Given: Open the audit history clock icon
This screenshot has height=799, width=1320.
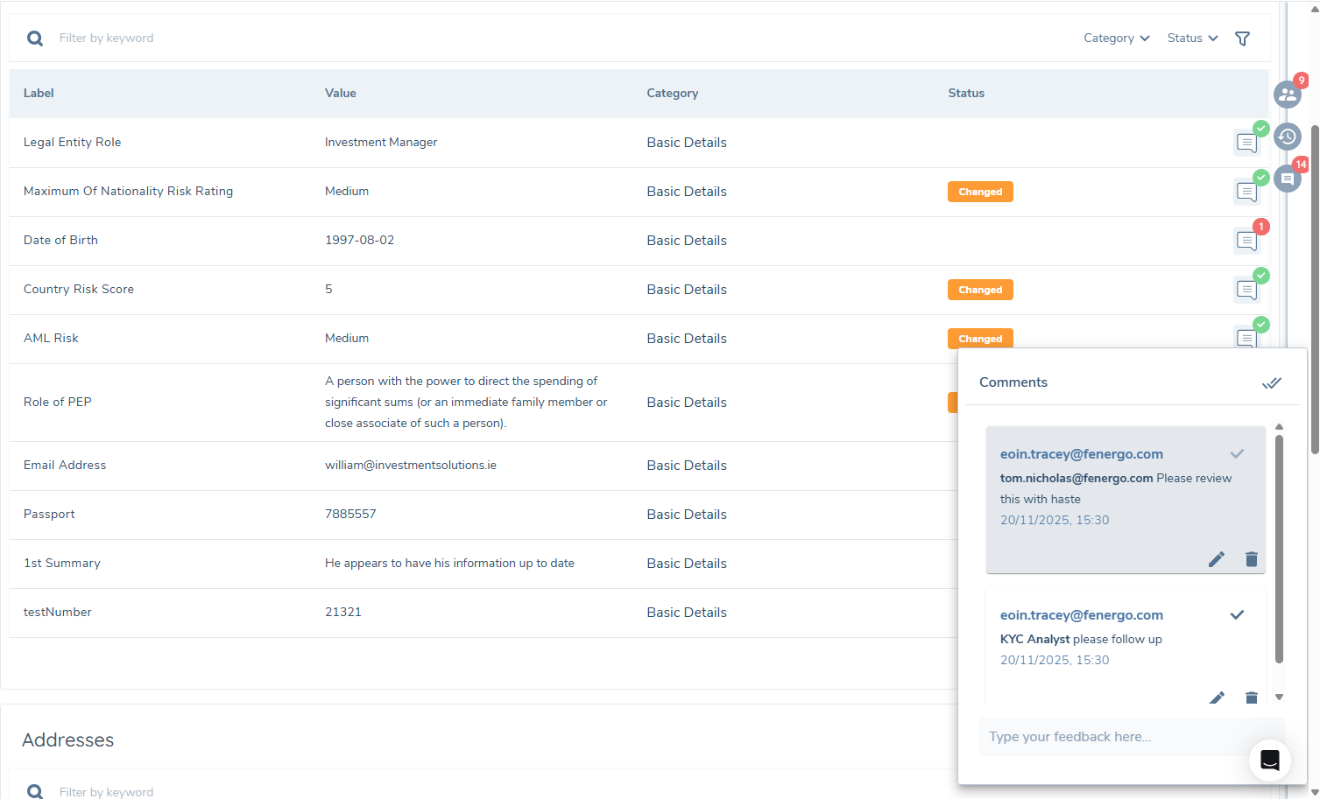Looking at the screenshot, I should click(x=1287, y=137).
